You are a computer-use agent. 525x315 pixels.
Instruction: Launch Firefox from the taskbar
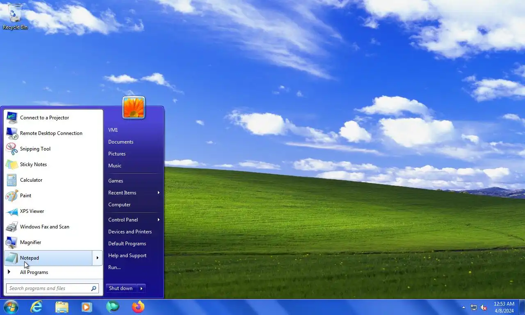(x=138, y=307)
